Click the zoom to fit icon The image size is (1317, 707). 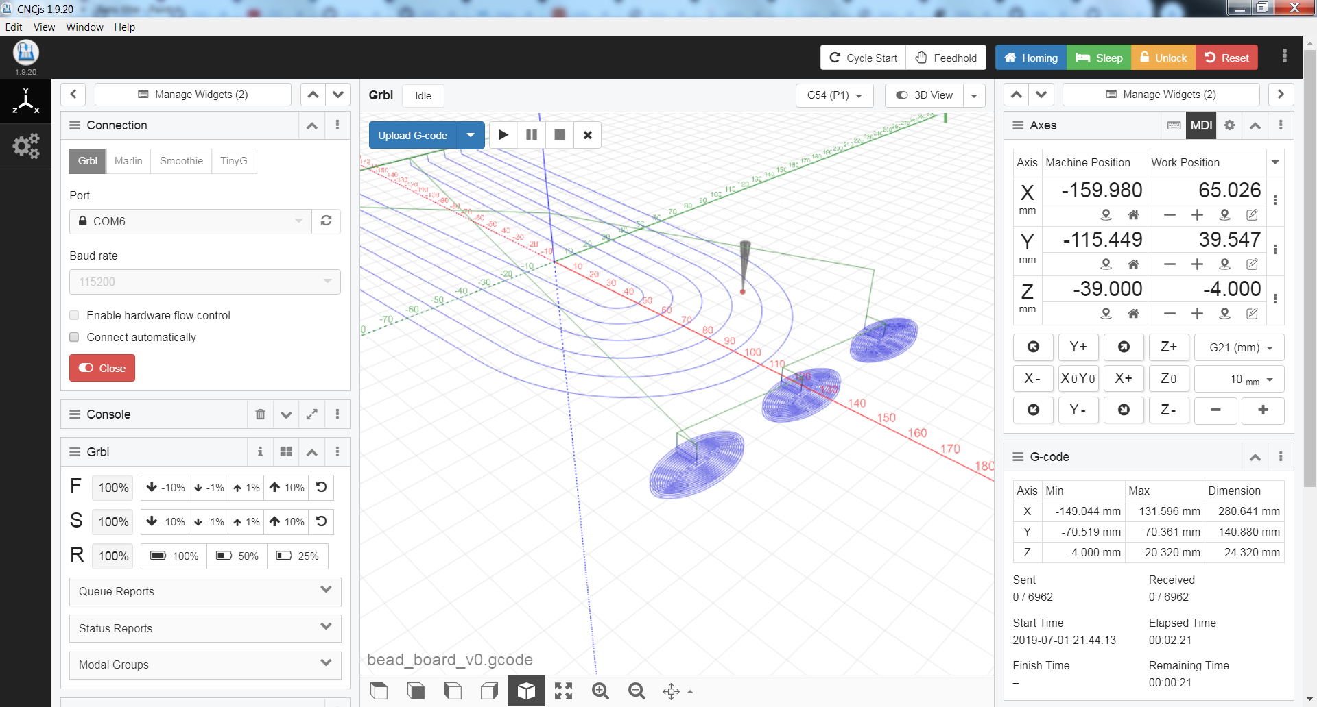[563, 691]
